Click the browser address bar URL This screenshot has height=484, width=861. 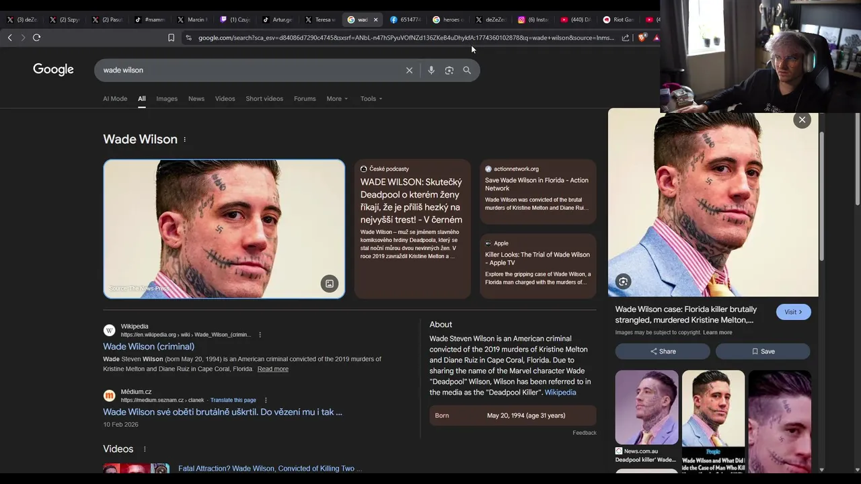(406, 38)
